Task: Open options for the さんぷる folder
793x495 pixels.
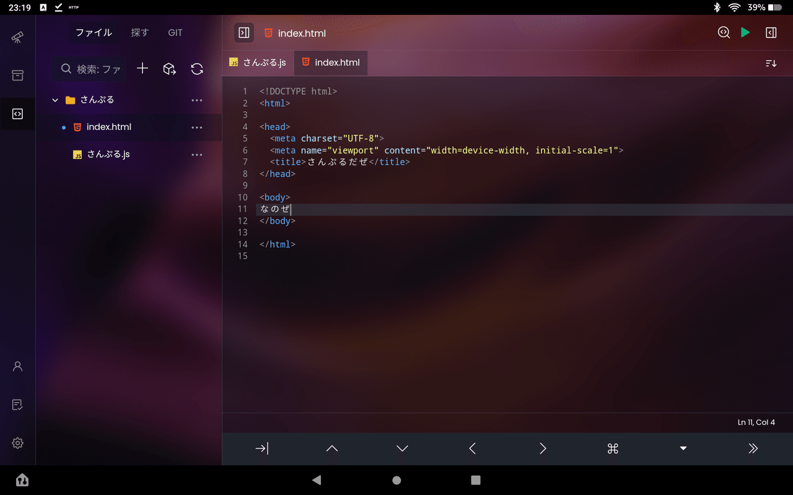Action: point(197,100)
